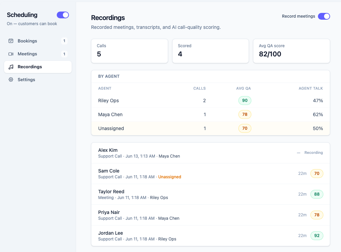Click the 22m duration on Sam Cole
The height and width of the screenshot is (252, 341).
(x=302, y=174)
